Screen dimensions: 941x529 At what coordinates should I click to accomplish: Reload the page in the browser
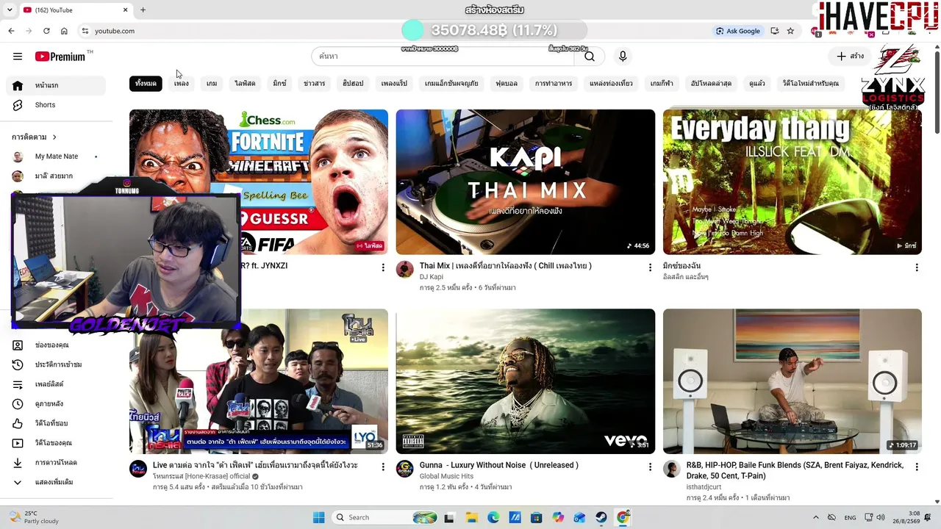tap(46, 31)
